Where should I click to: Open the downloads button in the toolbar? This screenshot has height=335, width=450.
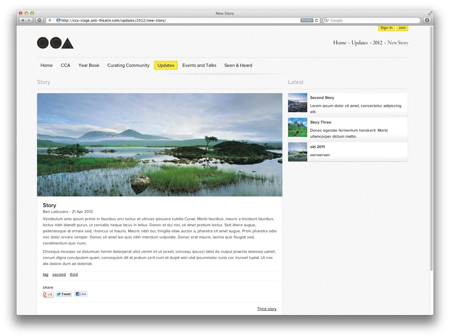click(x=427, y=20)
